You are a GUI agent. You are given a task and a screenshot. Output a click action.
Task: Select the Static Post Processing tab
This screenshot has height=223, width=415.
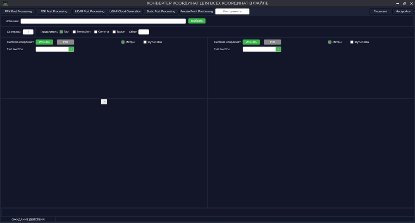(x=161, y=12)
